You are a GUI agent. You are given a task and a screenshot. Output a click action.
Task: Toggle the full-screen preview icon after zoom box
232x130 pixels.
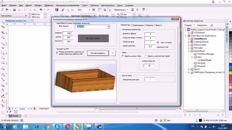94,10
